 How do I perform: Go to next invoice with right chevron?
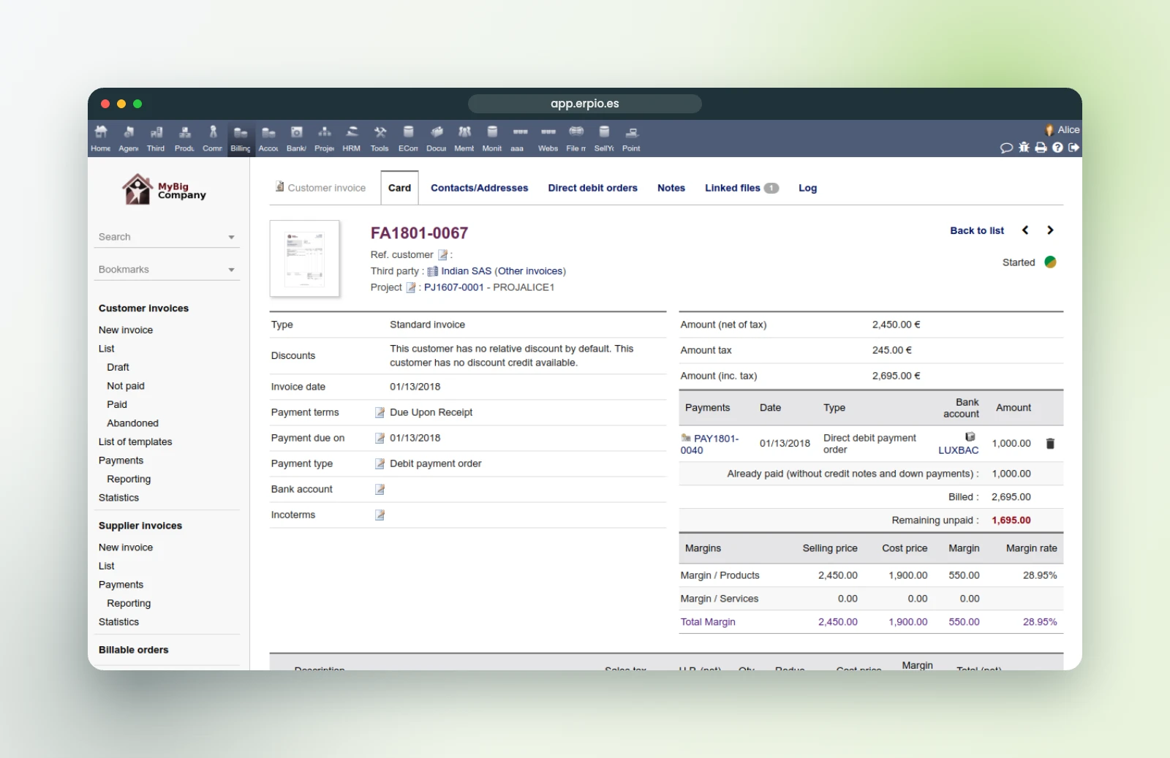point(1050,230)
